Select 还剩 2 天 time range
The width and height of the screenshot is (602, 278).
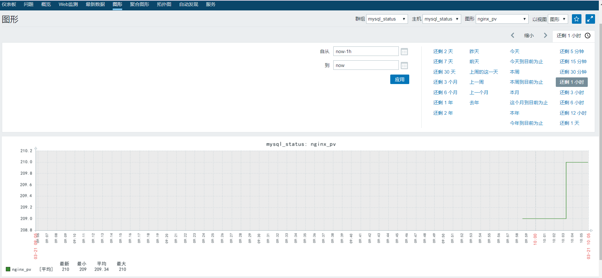443,51
